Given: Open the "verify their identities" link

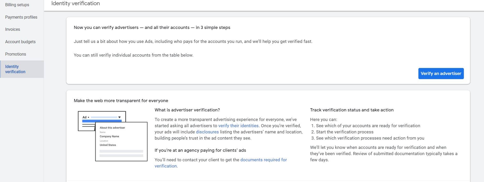Looking at the screenshot, I should pos(238,126).
